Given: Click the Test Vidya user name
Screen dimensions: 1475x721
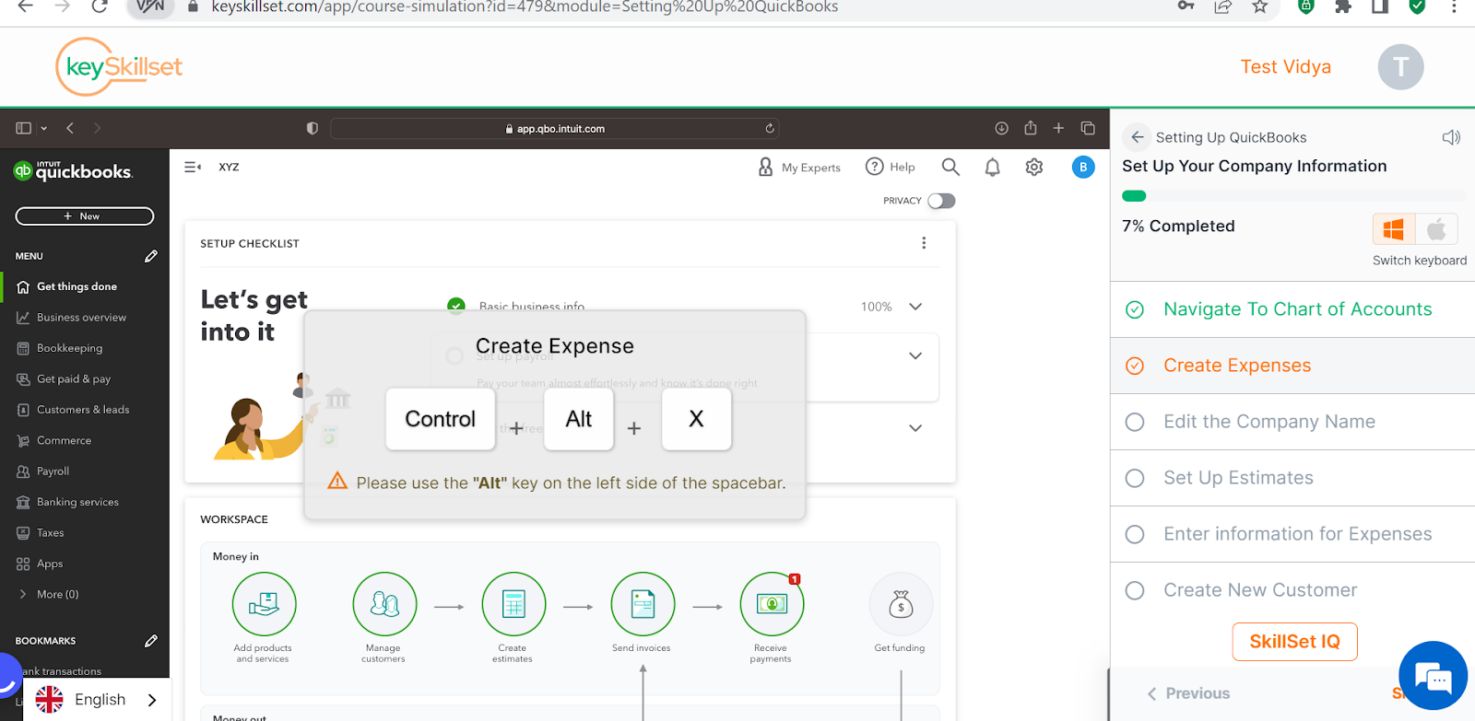Looking at the screenshot, I should 1285,67.
